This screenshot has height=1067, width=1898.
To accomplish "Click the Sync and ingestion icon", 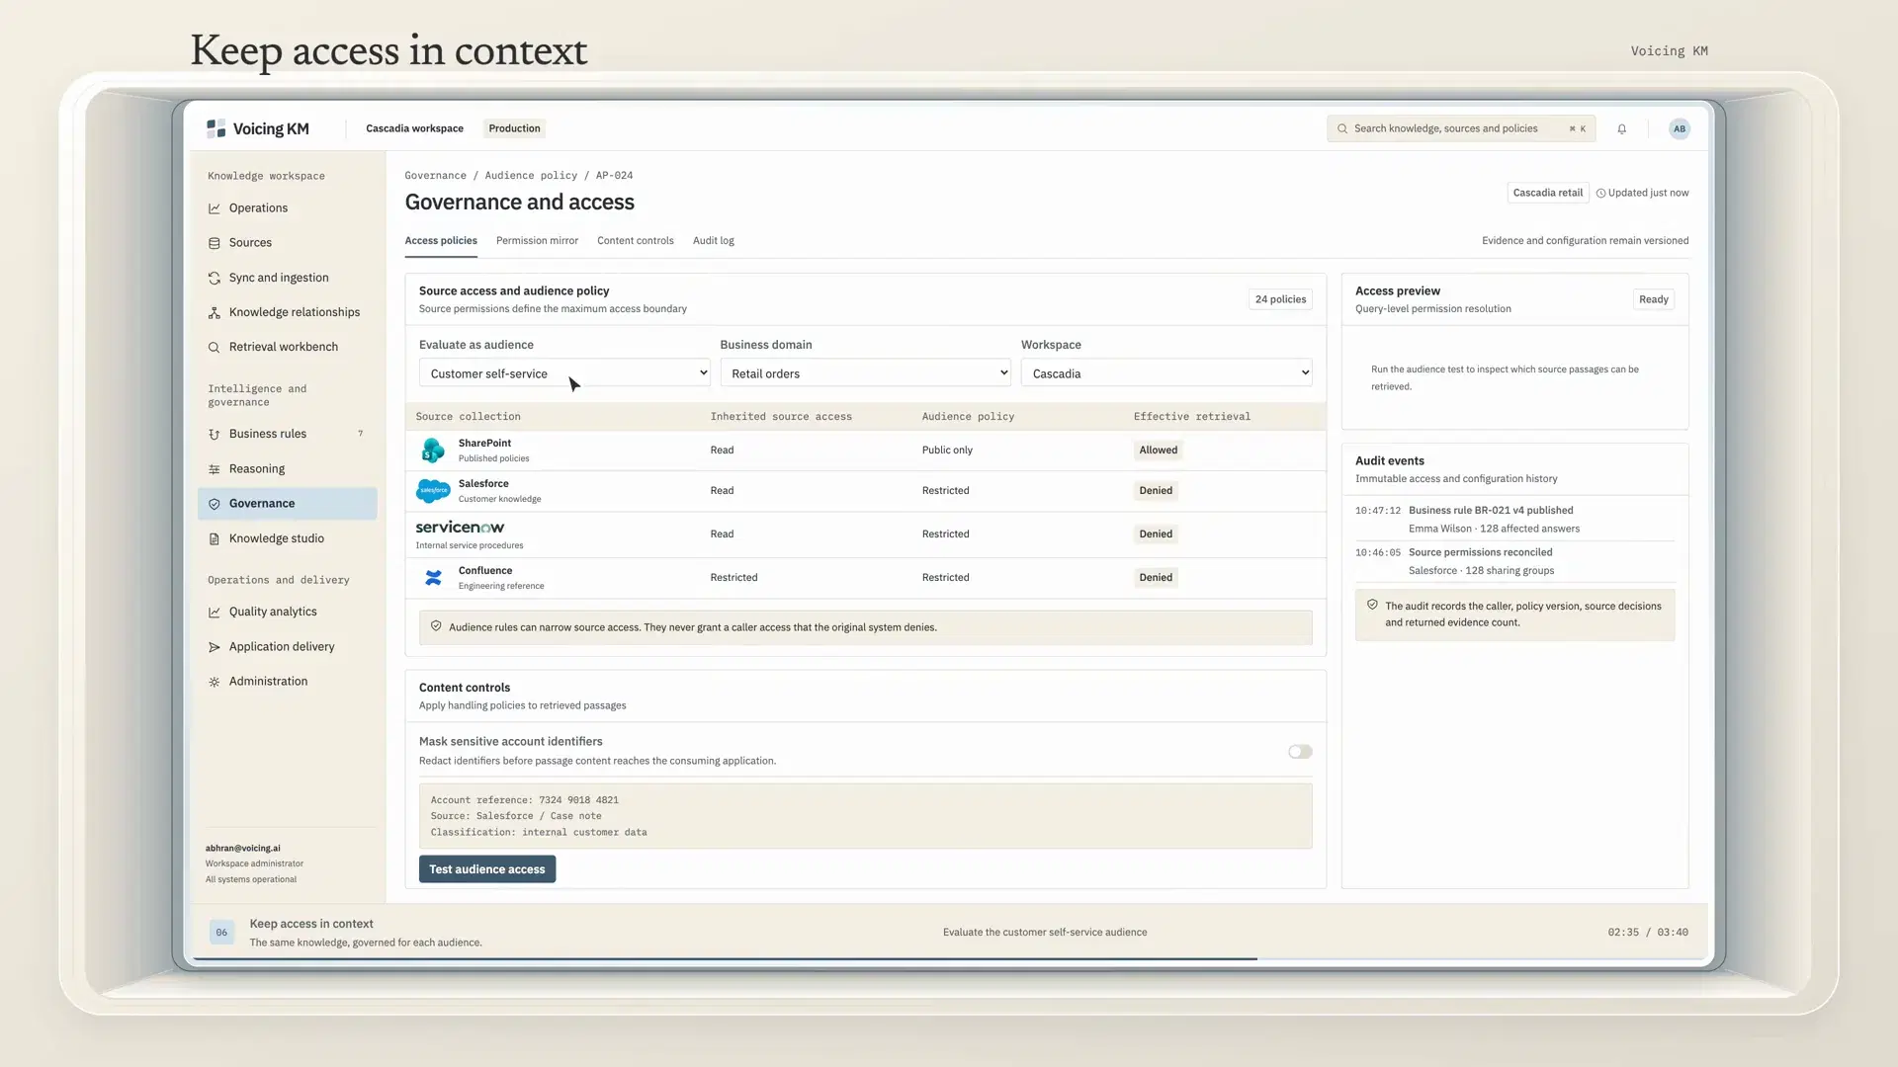I will click(215, 279).
